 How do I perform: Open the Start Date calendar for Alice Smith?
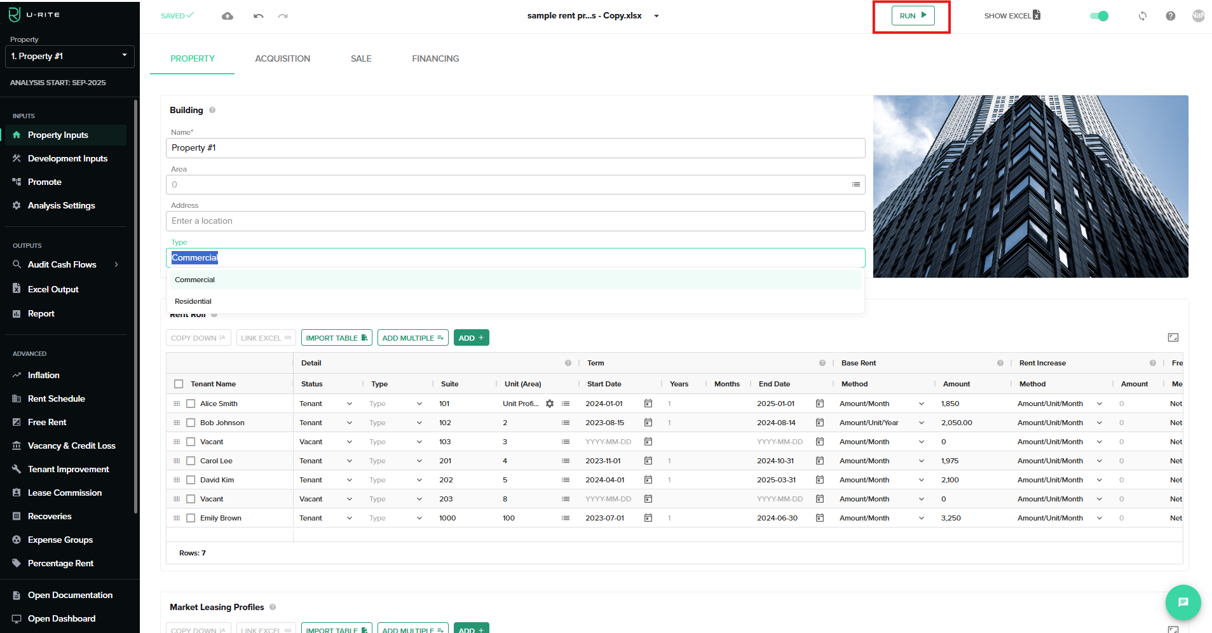click(648, 404)
